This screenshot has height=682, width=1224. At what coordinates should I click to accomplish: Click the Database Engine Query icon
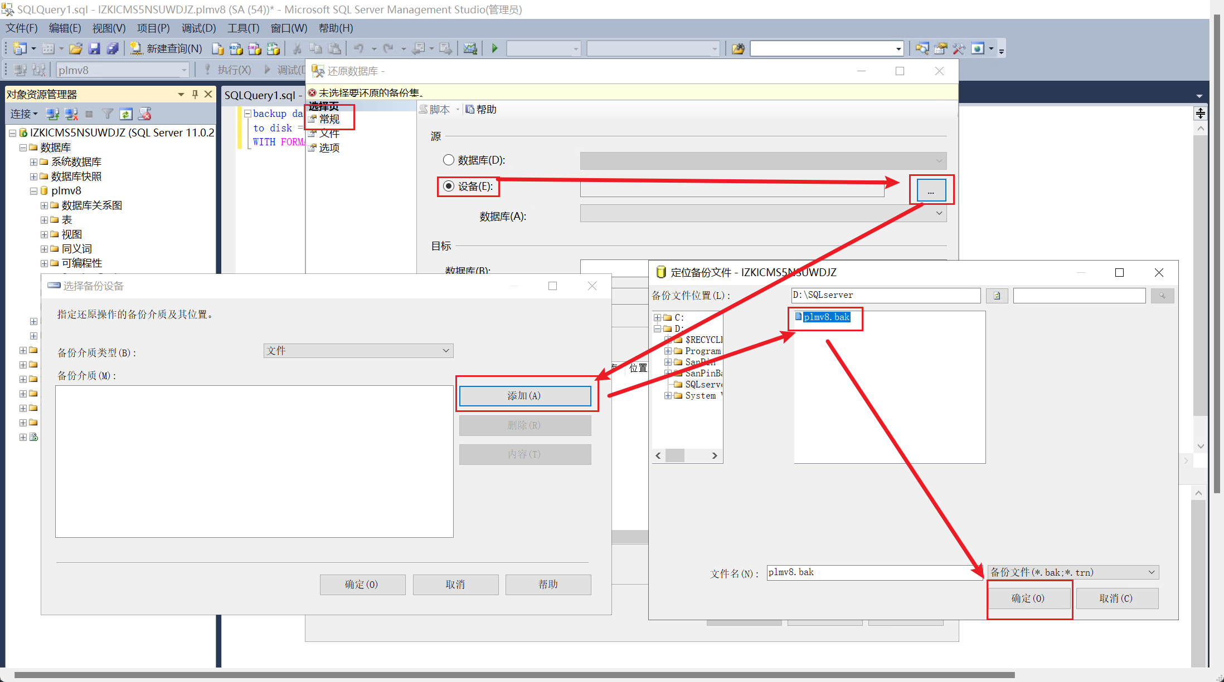point(218,49)
